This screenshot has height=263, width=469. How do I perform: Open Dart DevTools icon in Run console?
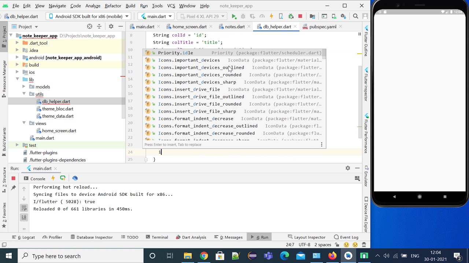[75, 178]
